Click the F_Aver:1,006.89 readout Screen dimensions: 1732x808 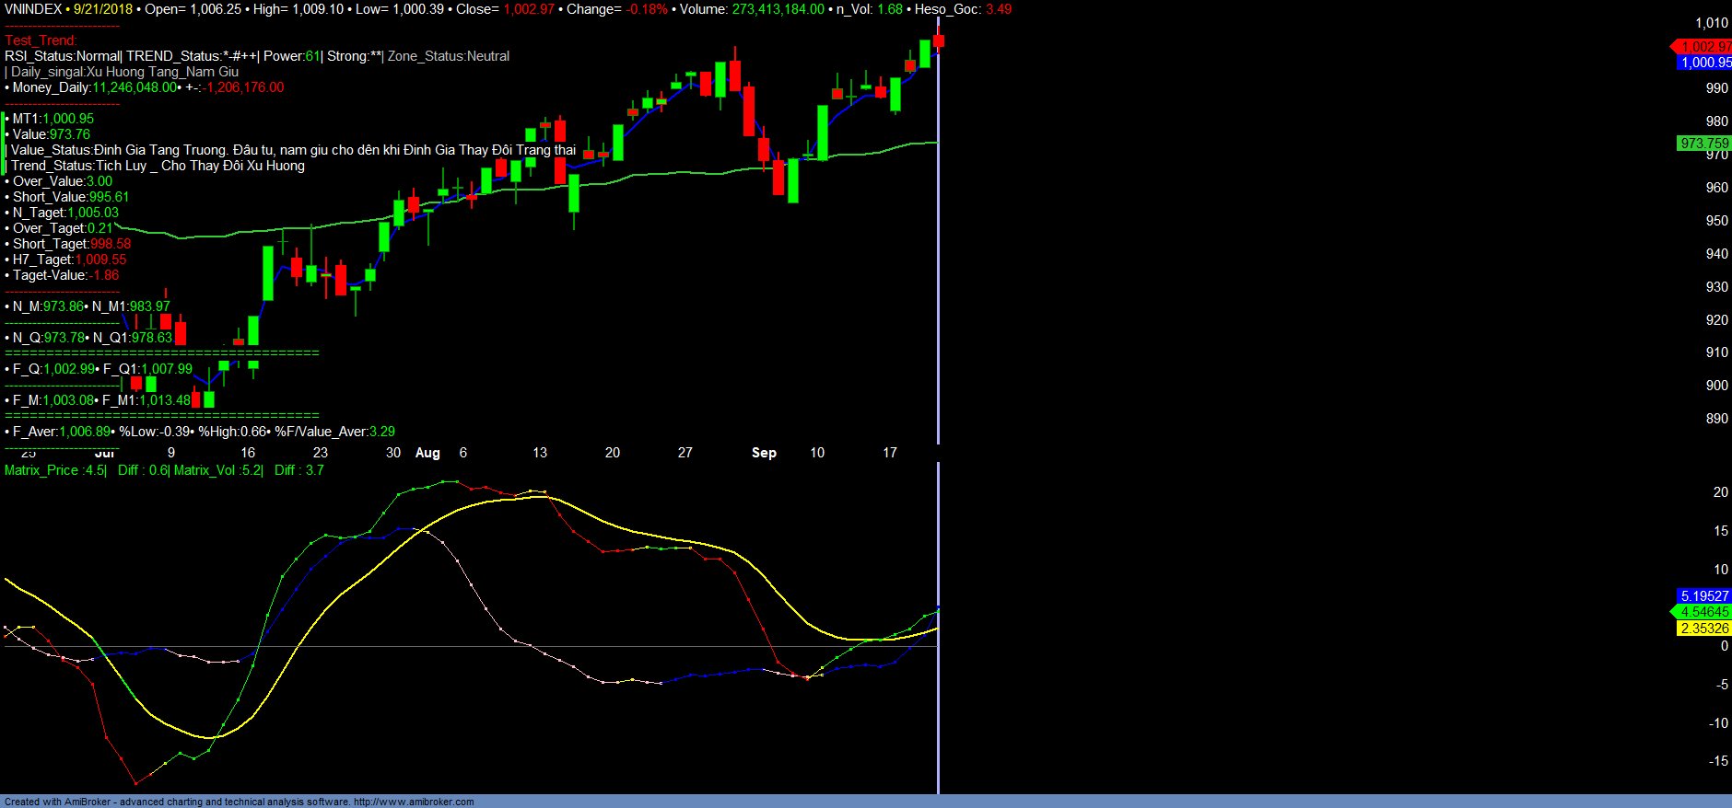coord(61,432)
